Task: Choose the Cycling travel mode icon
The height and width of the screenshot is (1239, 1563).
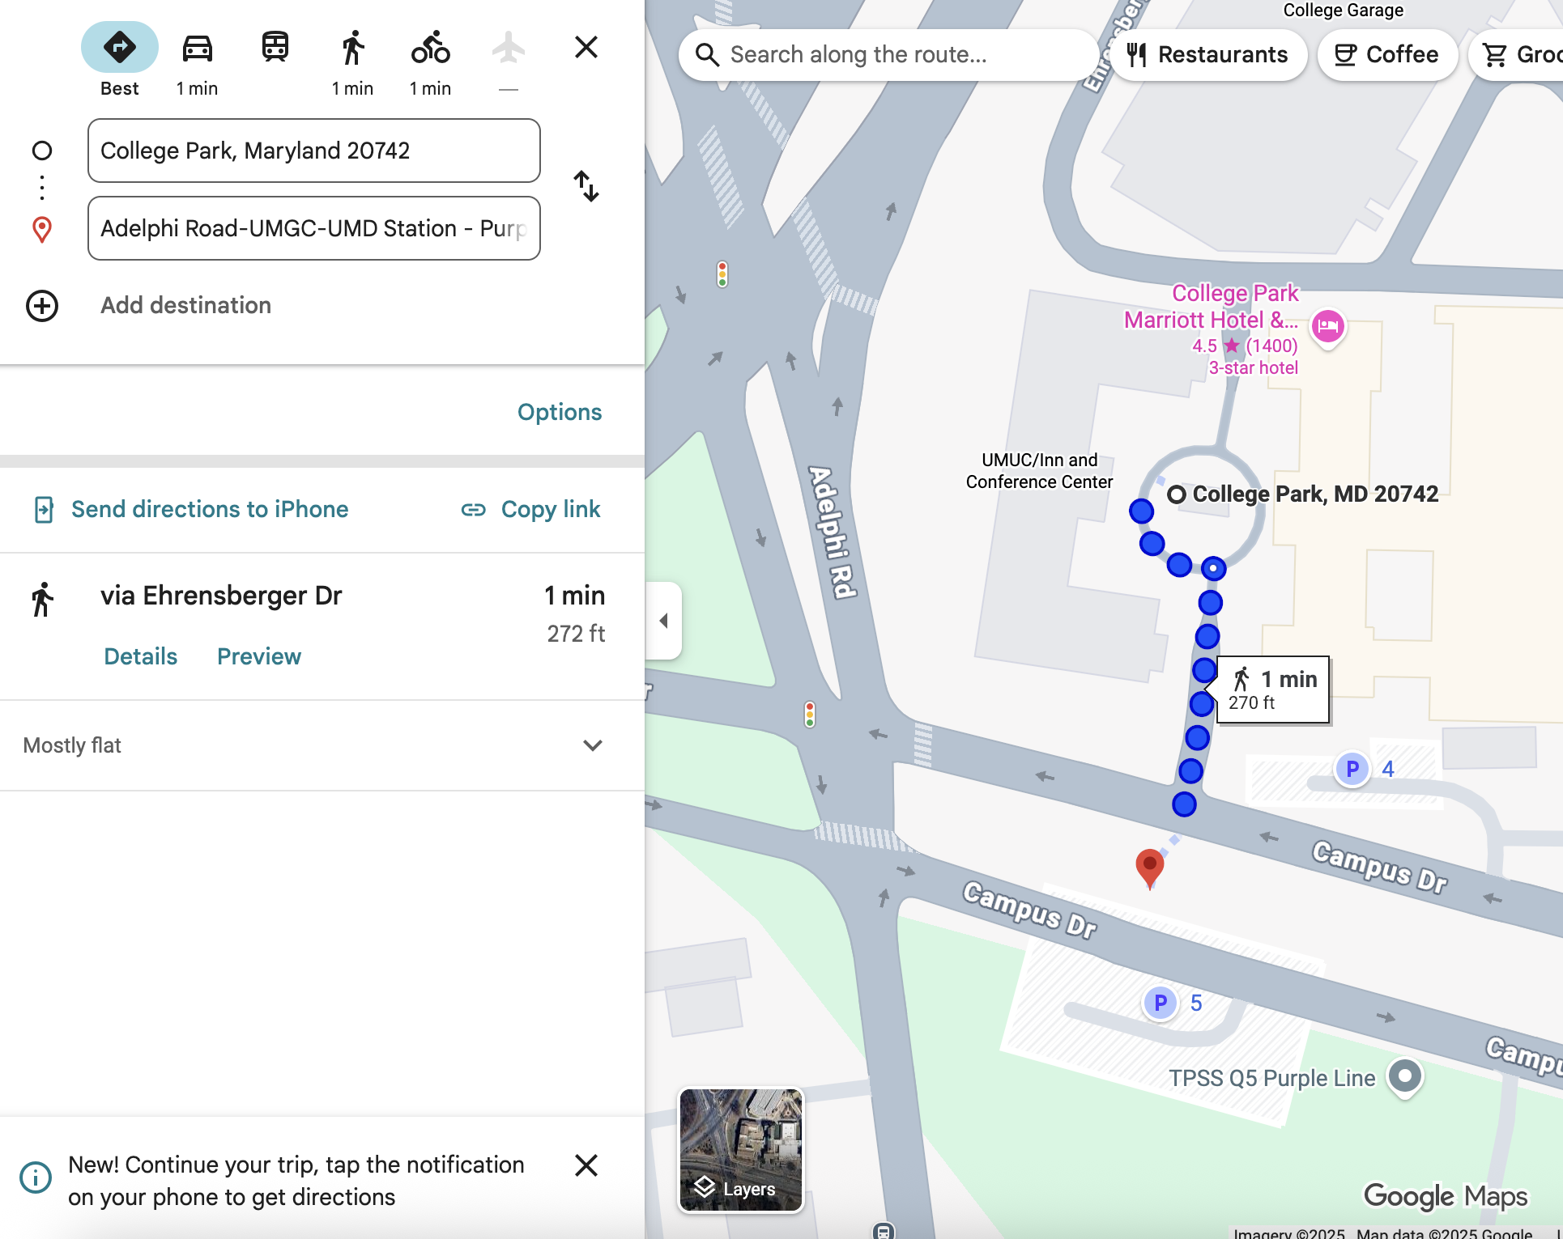Action: tap(430, 49)
